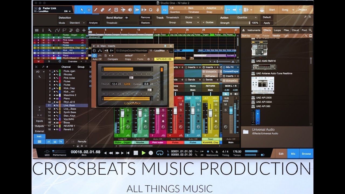345x194 pixels.
Task: Open the tempo clock icon above tracks
Action: tap(77, 30)
